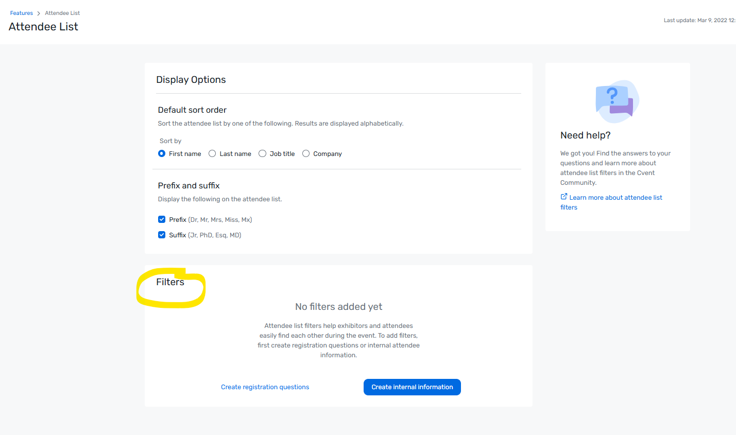
Task: Click the Need help? heading
Action: pos(585,135)
